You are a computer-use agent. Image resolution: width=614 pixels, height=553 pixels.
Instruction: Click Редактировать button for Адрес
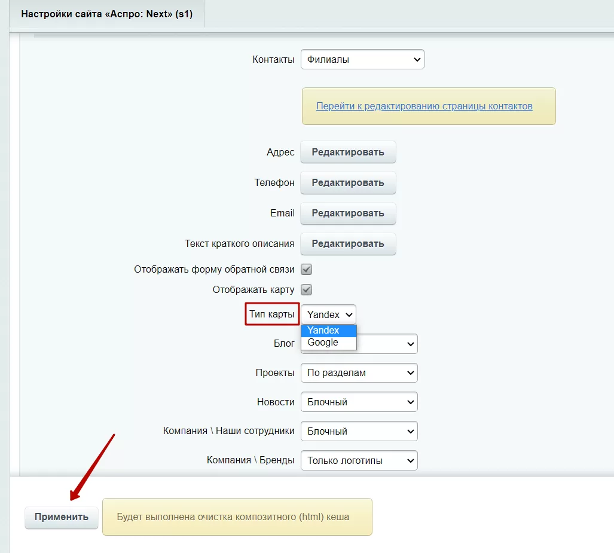tap(348, 152)
